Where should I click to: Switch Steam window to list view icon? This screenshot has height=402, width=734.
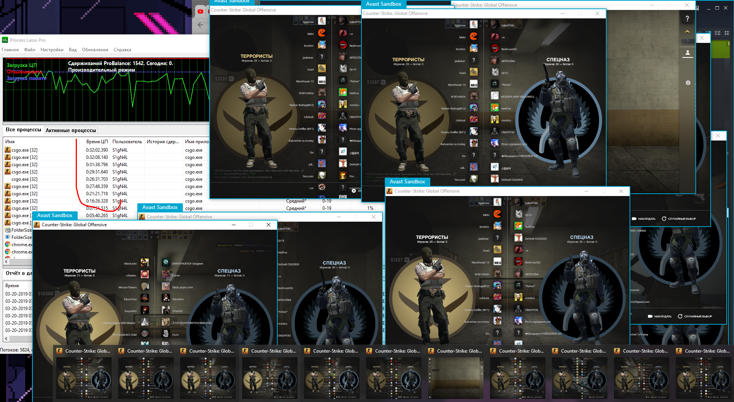[718, 33]
